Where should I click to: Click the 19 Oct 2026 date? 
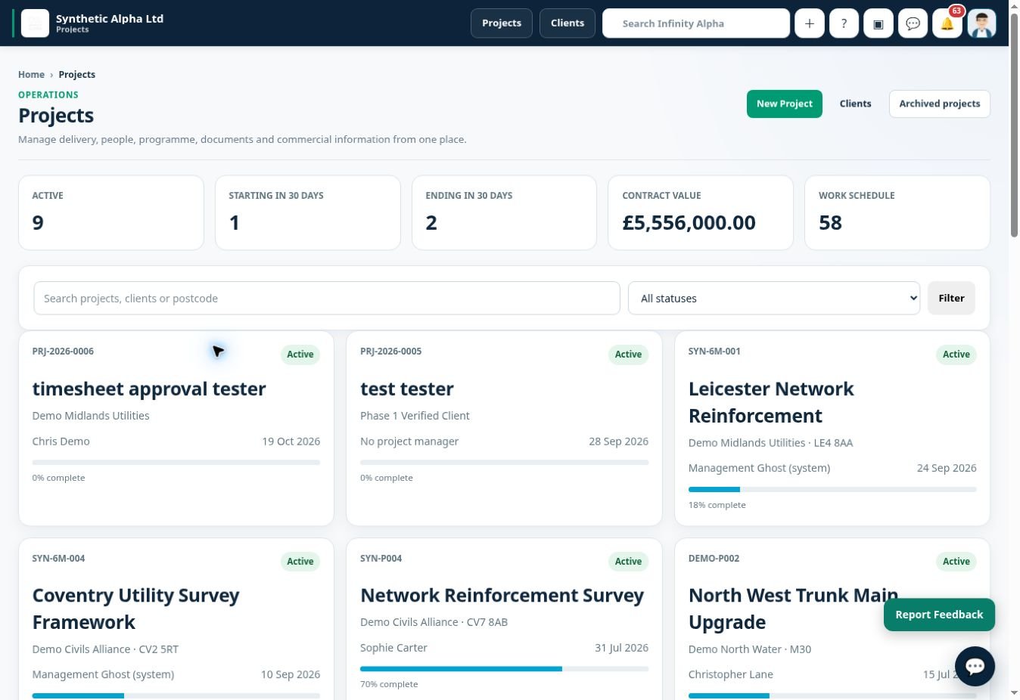[x=291, y=441]
